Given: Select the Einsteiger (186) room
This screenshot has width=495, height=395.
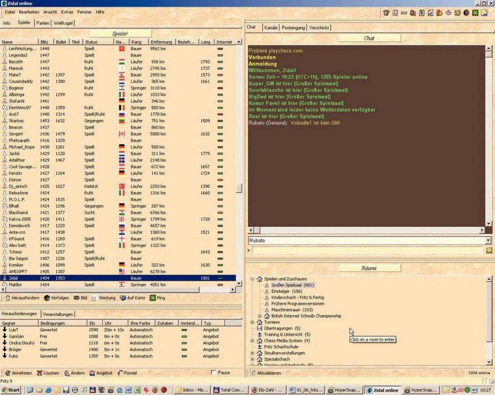Looking at the screenshot, I should pos(287,291).
